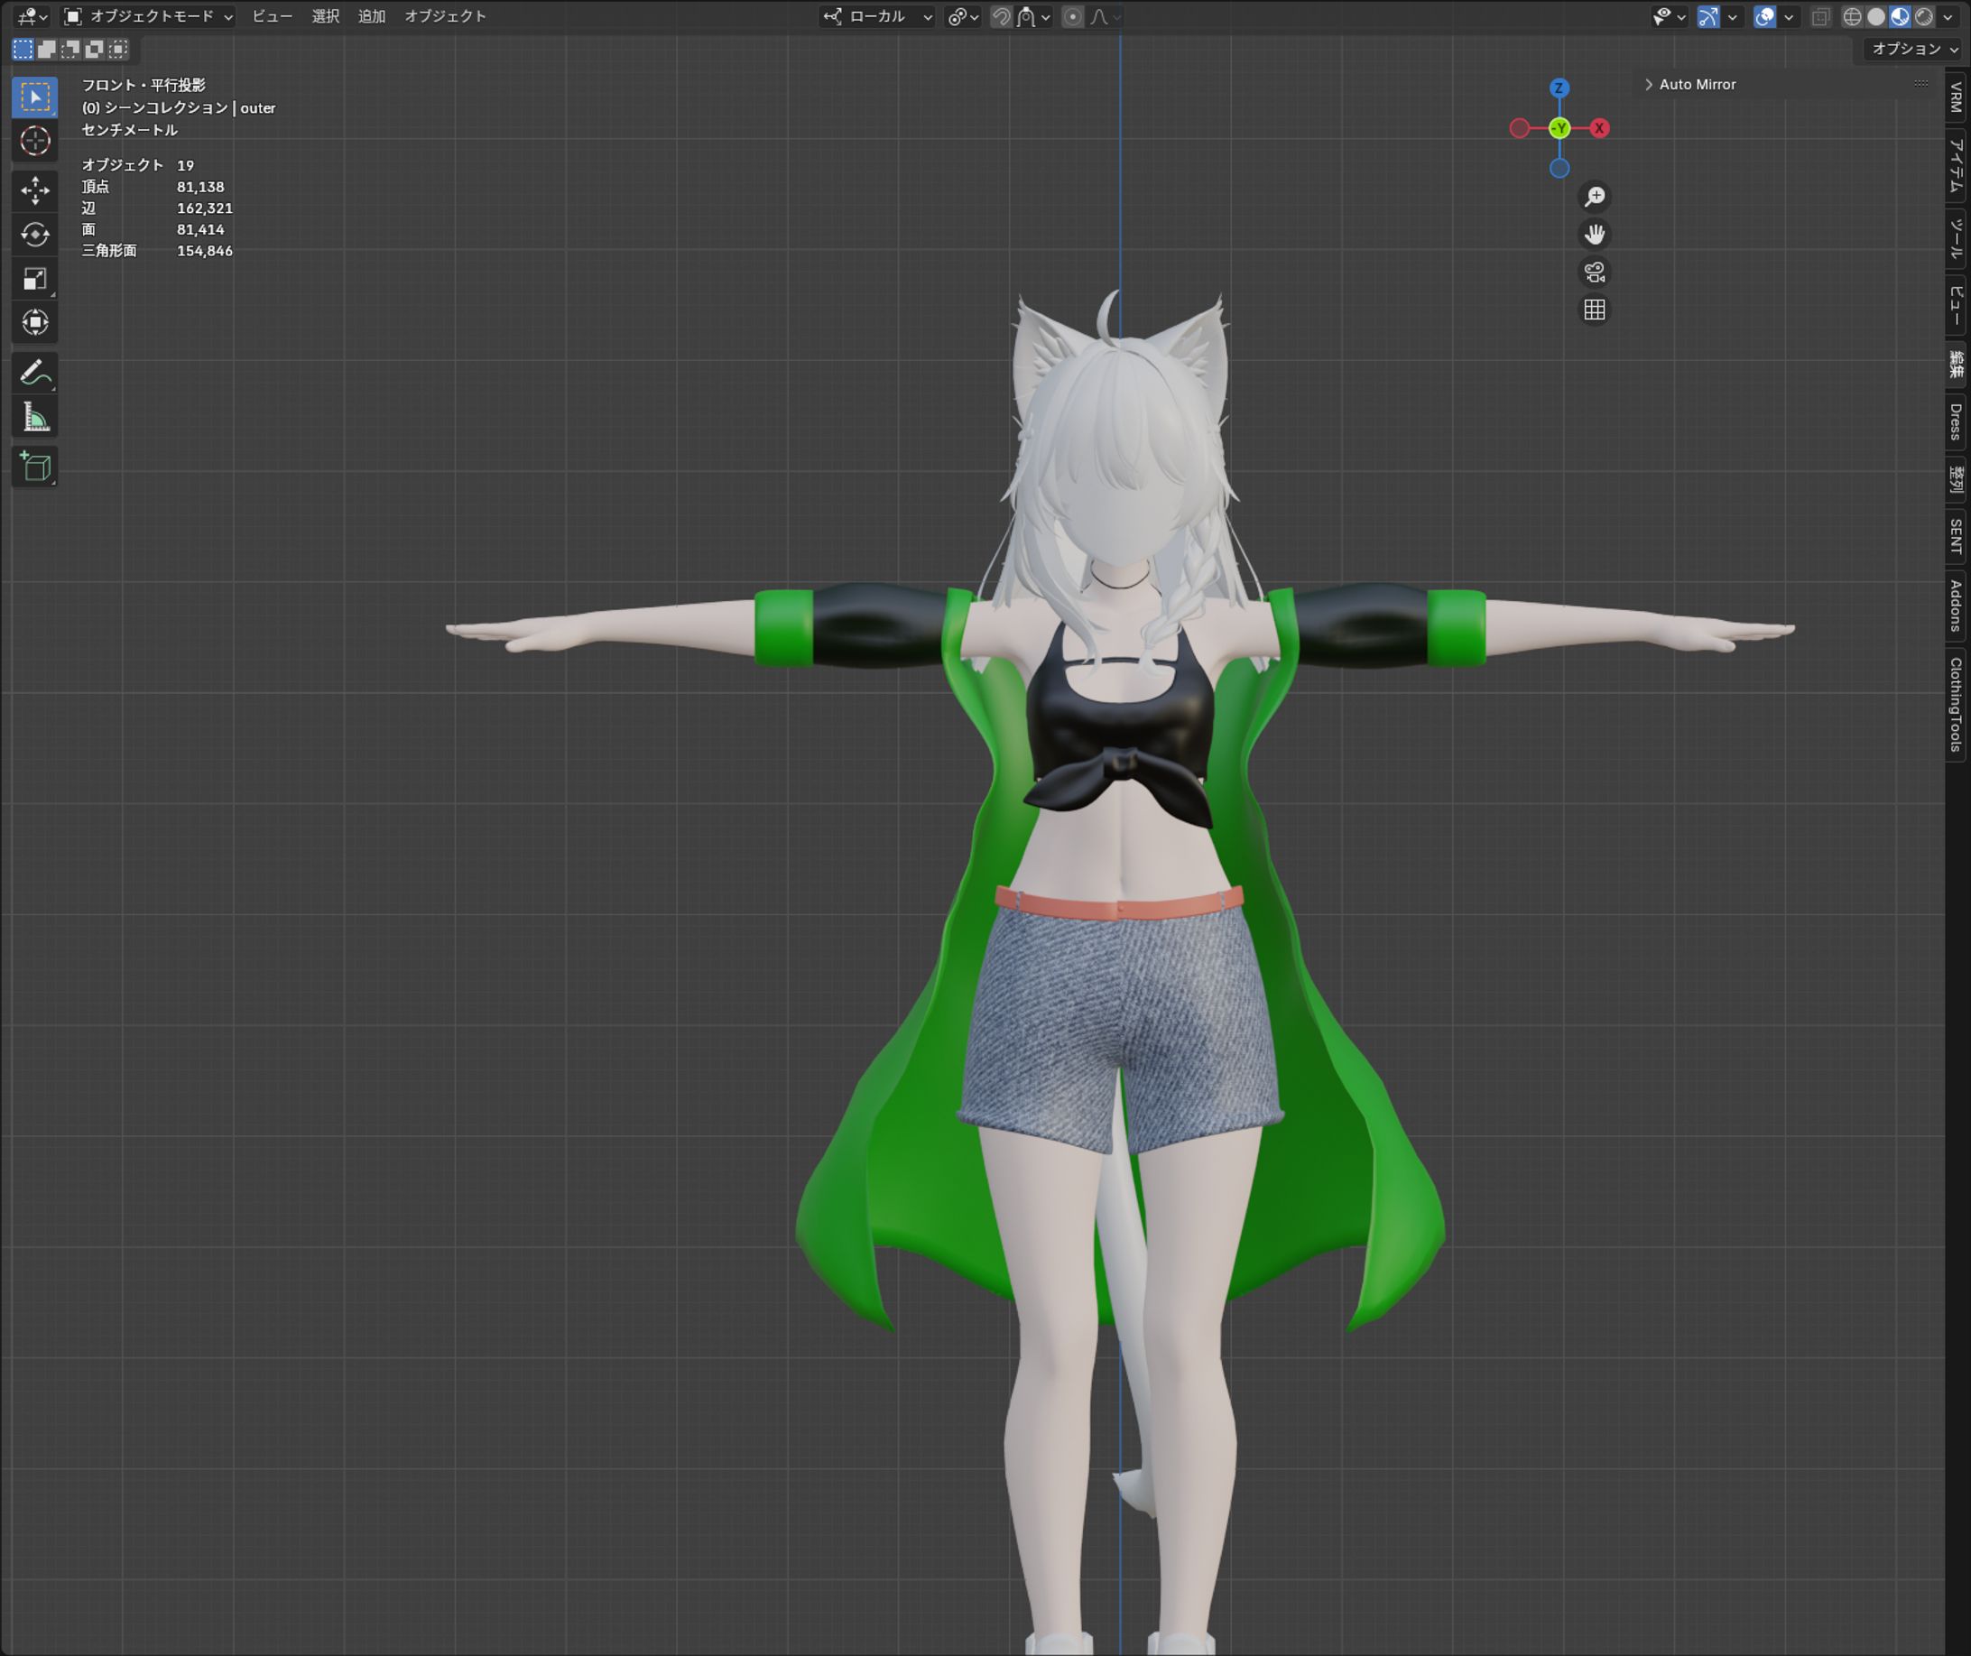Toggle show gizmo button
The height and width of the screenshot is (1656, 1971).
[x=1708, y=17]
